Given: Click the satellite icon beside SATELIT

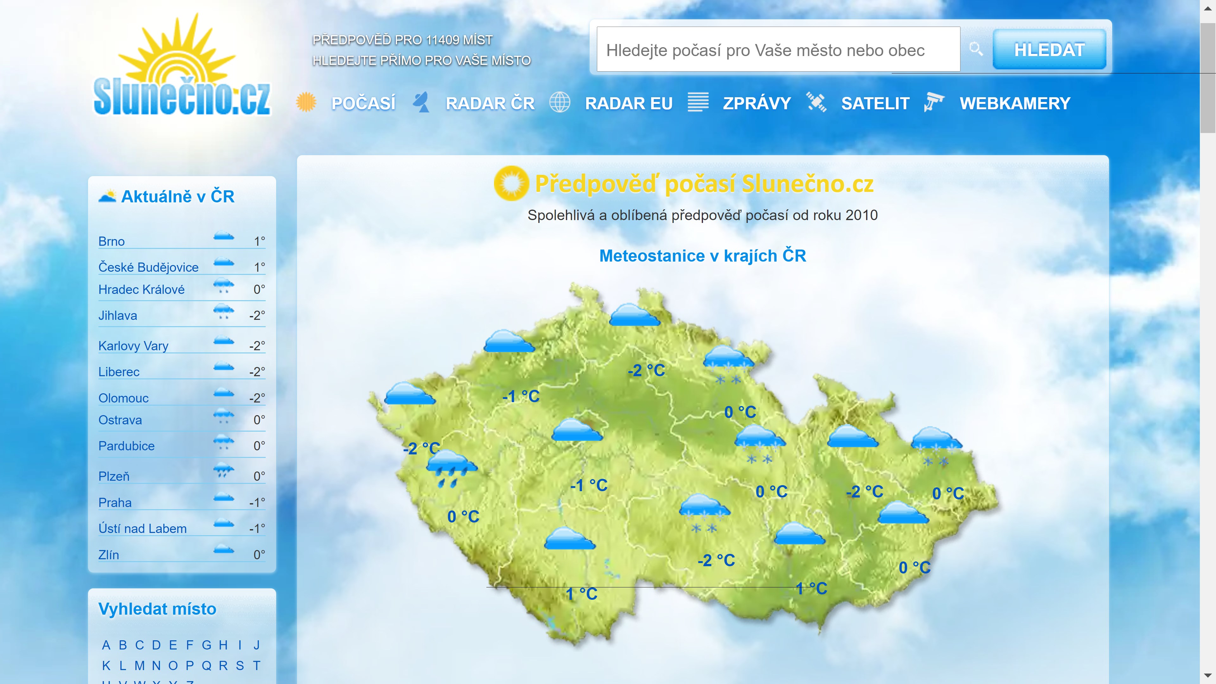Looking at the screenshot, I should (816, 102).
